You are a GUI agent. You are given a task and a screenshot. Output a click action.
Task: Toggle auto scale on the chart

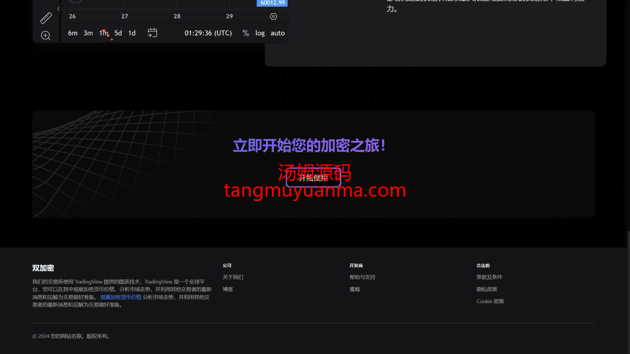coord(278,33)
